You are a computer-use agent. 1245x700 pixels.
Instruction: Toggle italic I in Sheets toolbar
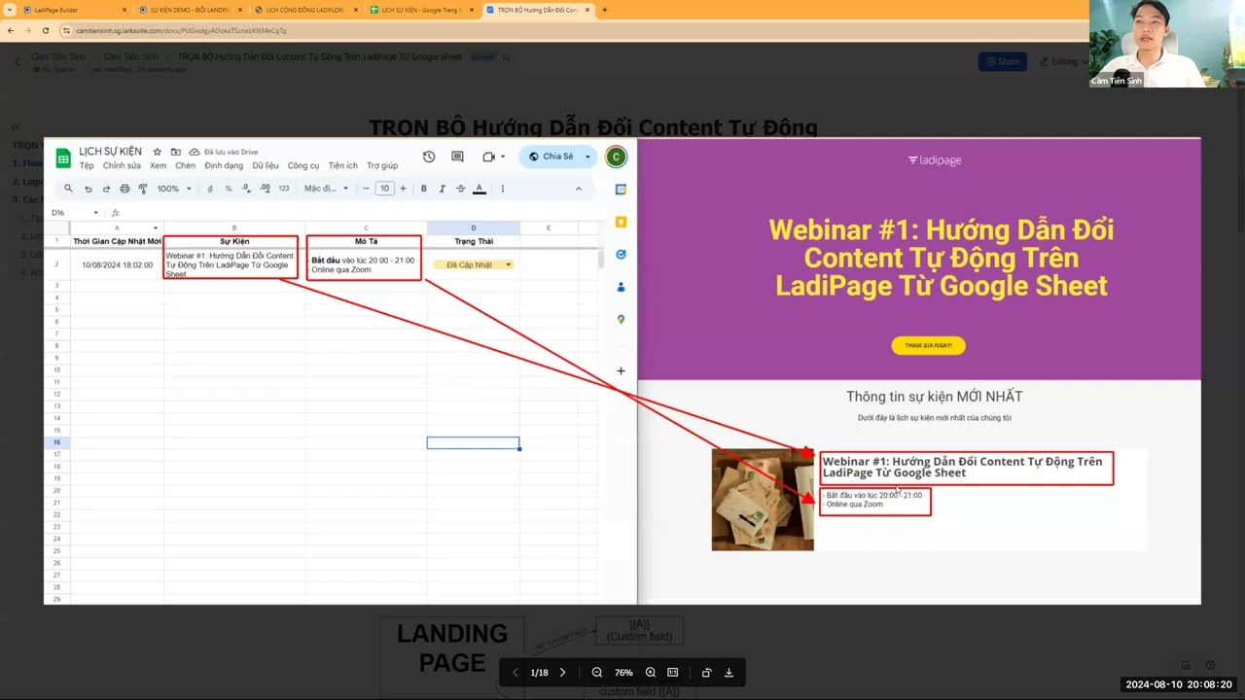coord(443,189)
